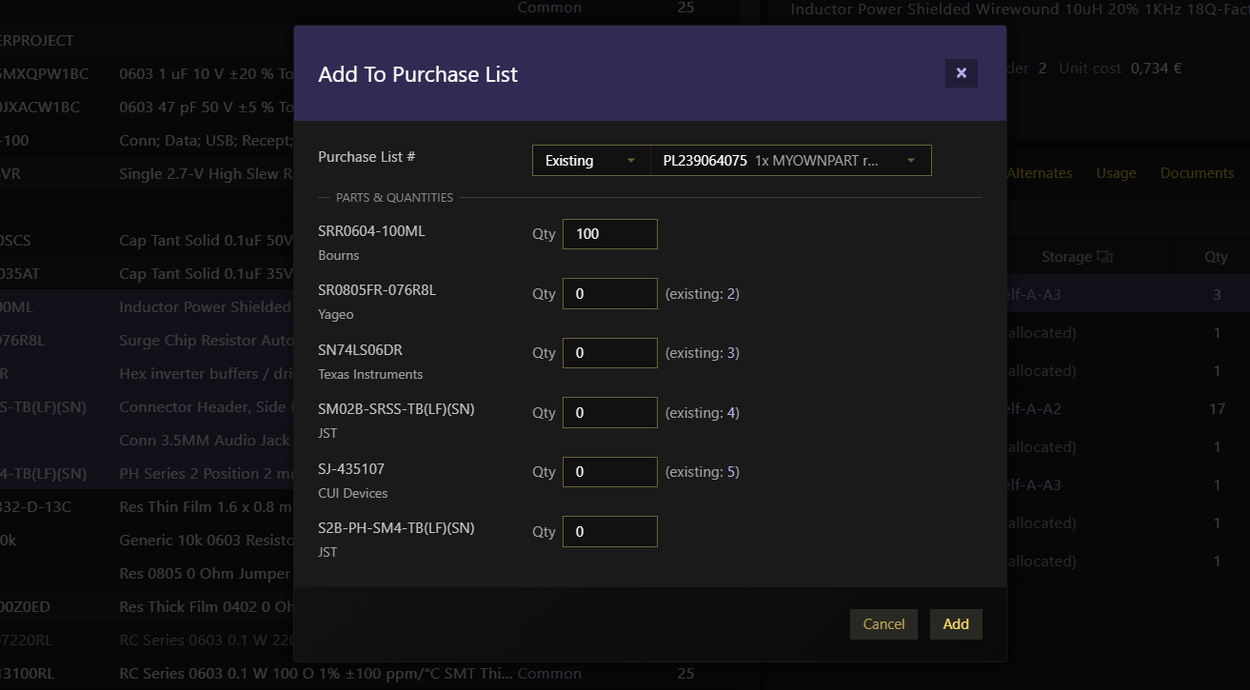Viewport: 1250px width, 690px height.
Task: Click the Qty column header in background table
Action: 1216,257
